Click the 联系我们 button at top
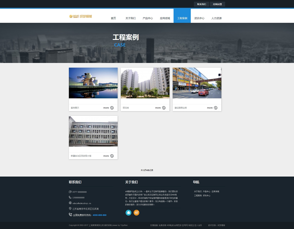Viewport: 294px width, 229px height. tap(201, 4)
